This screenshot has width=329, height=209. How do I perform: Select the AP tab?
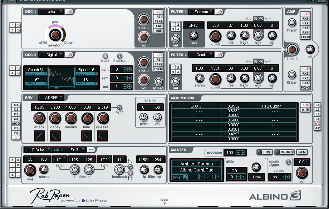[x=317, y=128]
